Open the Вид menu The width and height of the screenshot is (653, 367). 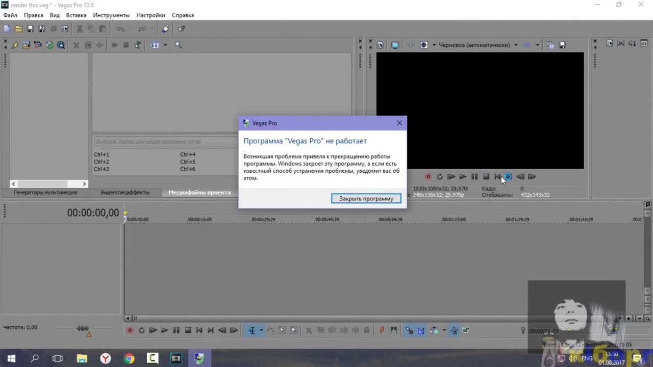(55, 15)
